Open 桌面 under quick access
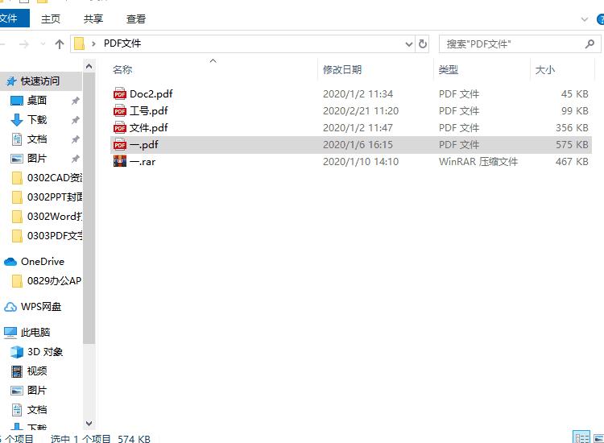This screenshot has width=604, height=443. point(37,100)
